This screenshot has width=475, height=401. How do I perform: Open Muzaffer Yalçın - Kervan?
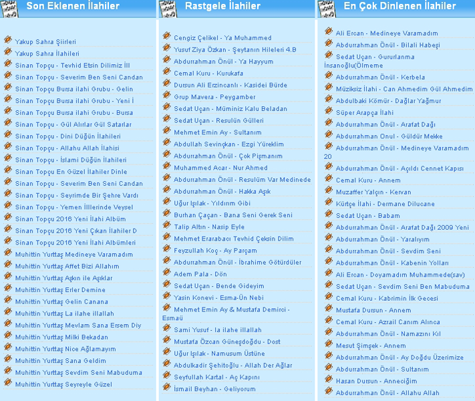[x=373, y=192]
